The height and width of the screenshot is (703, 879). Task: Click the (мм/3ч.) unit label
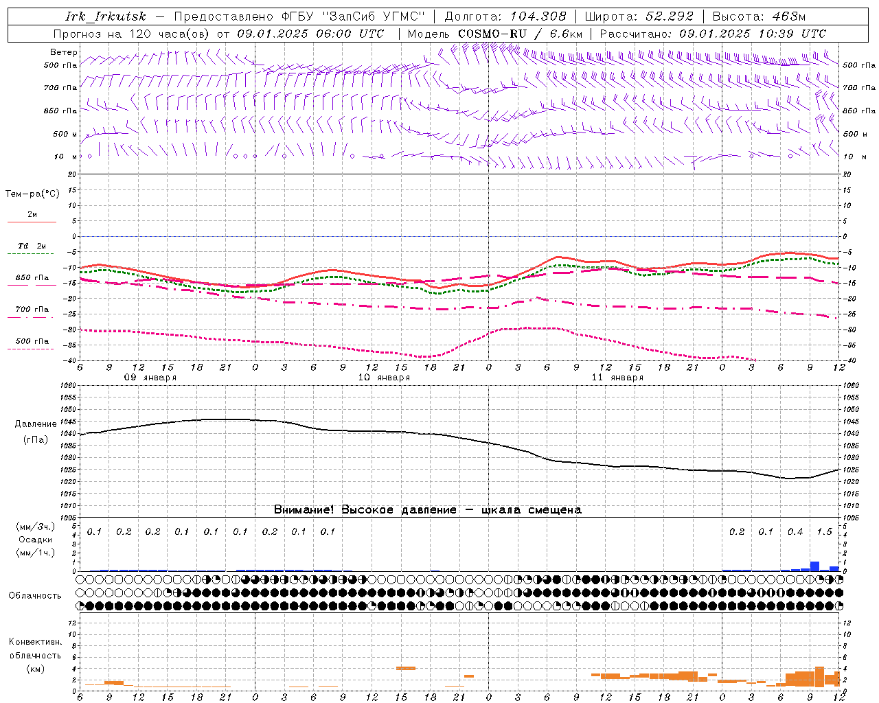35,527
